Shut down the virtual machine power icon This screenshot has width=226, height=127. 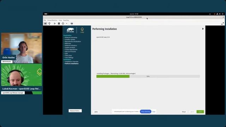pos(63,24)
